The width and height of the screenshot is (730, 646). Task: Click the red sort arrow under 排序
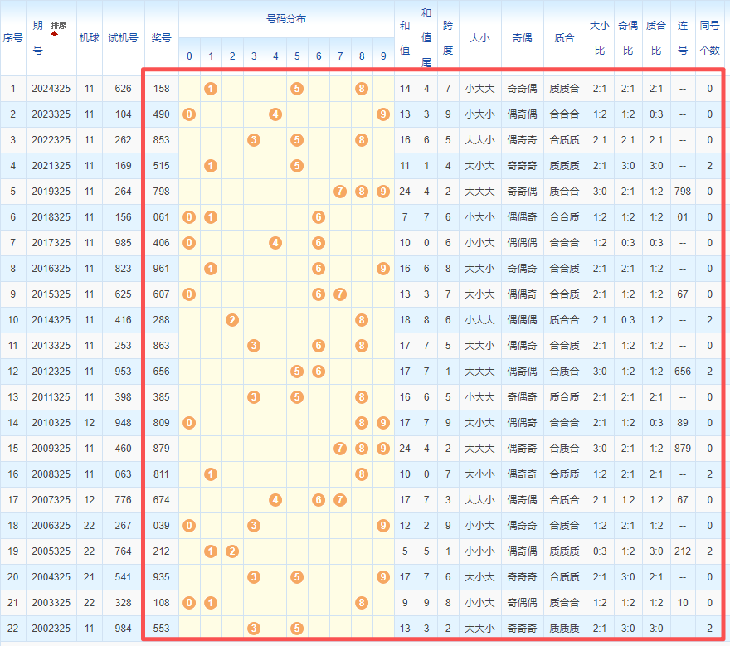[55, 34]
